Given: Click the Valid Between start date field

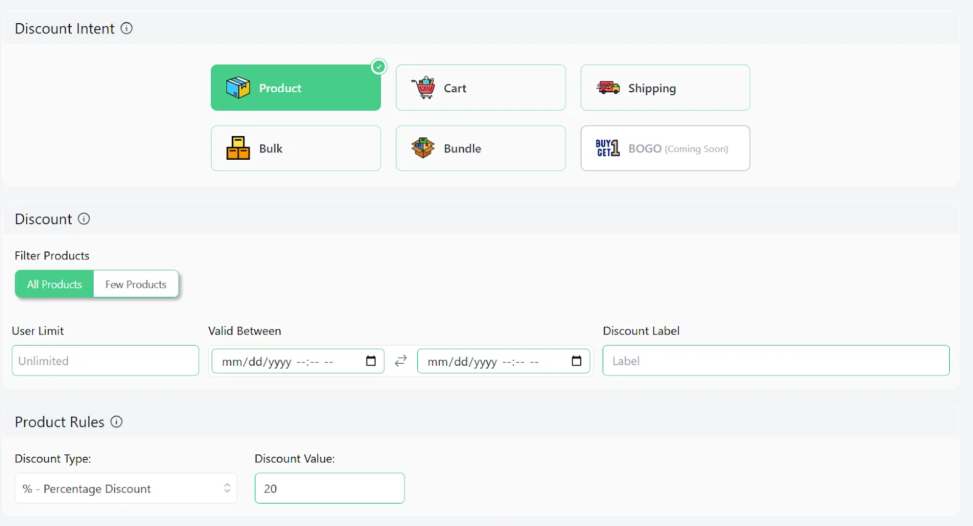Looking at the screenshot, I should coord(298,361).
